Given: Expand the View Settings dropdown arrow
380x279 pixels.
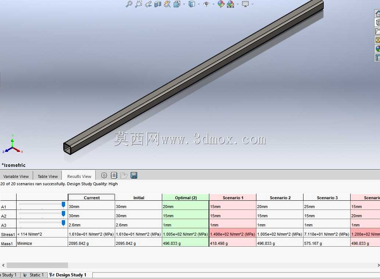Looking at the screenshot, I should pos(252,4).
